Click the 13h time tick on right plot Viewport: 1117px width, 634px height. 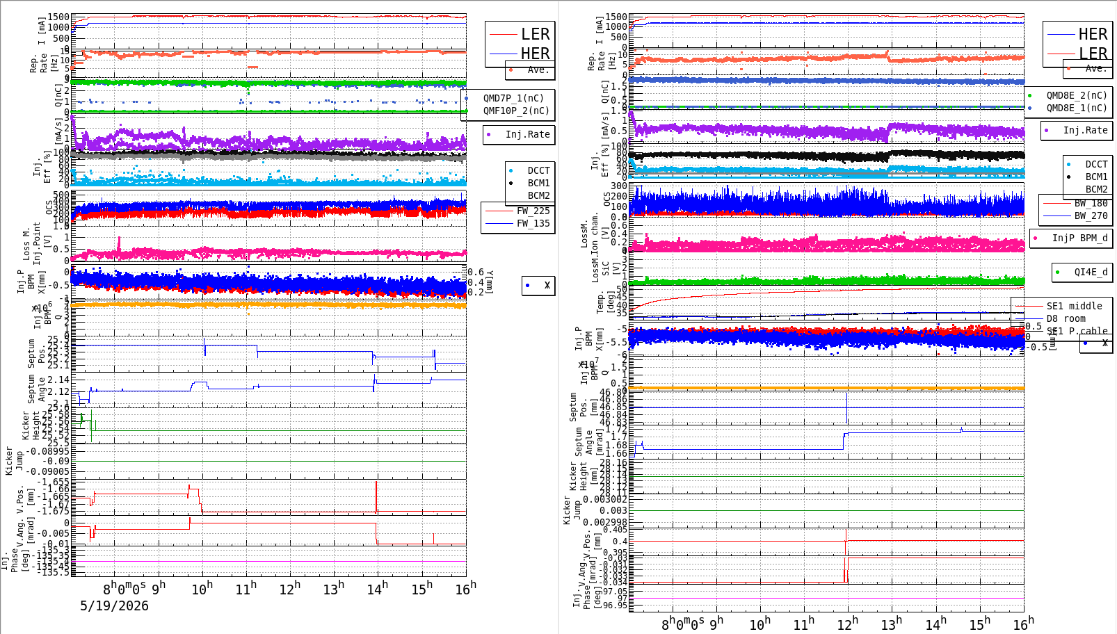coord(892,624)
